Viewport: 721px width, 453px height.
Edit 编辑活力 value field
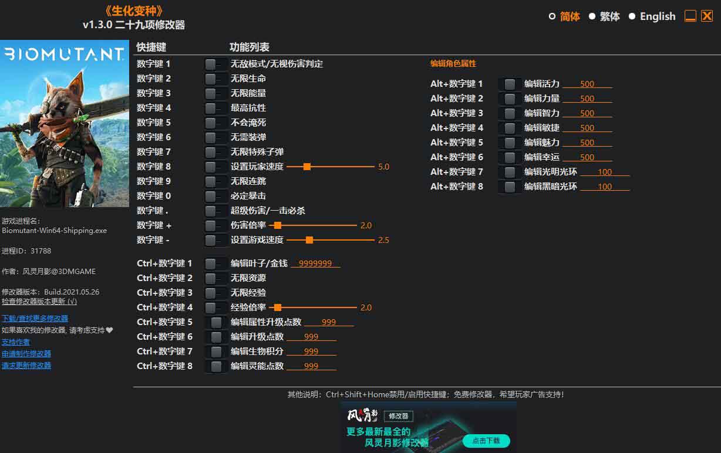coord(587,84)
